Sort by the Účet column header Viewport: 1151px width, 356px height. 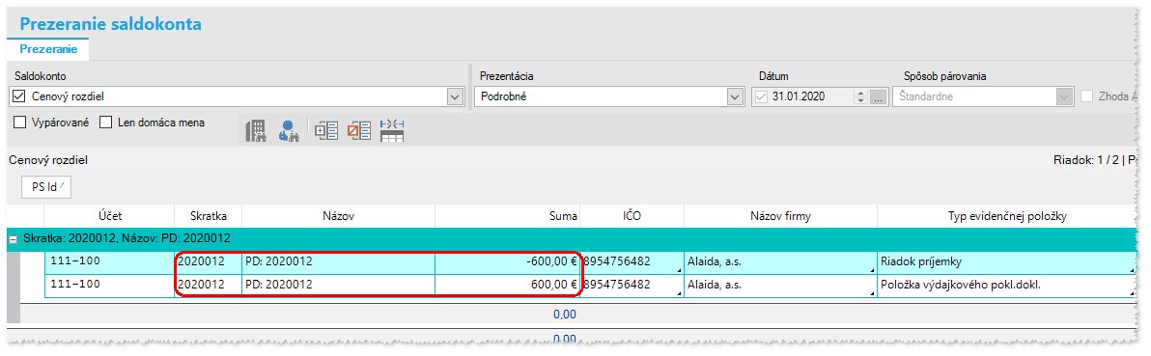pyautogui.click(x=109, y=216)
